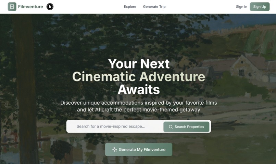Image resolution: width=276 pixels, height=164 pixels.
Task: Click the Sign Up button
Action: tap(260, 7)
